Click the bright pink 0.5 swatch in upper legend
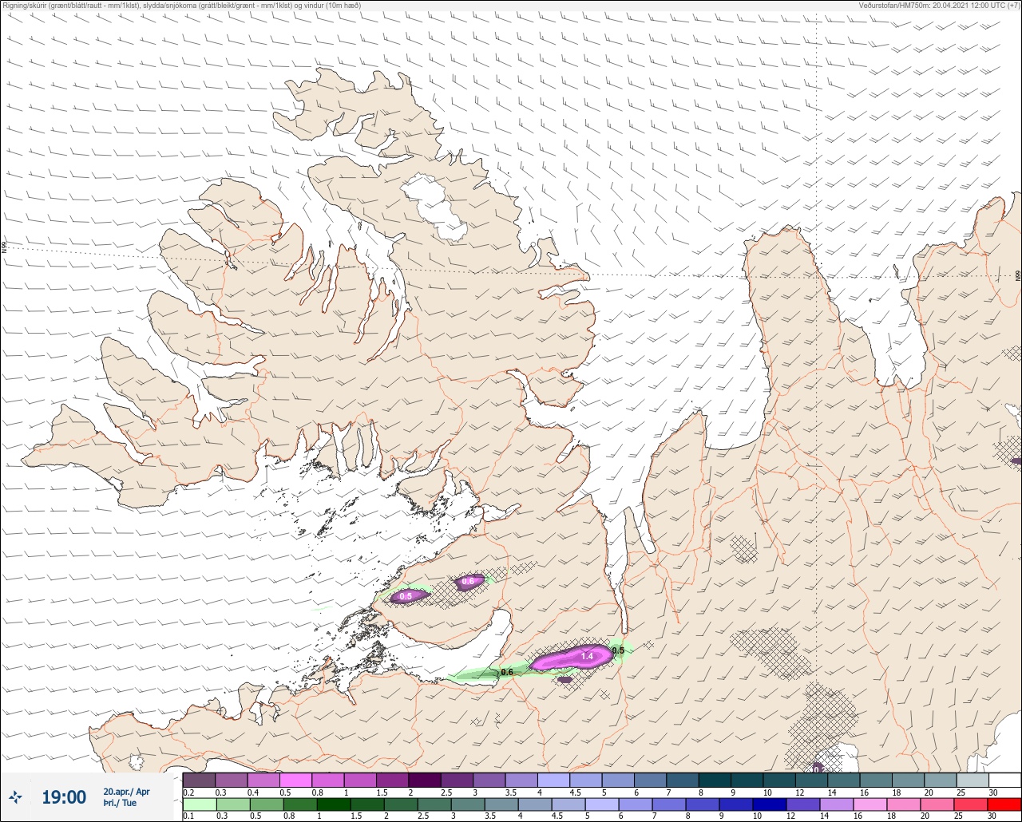Viewport: 1022px width, 822px height. pyautogui.click(x=295, y=780)
